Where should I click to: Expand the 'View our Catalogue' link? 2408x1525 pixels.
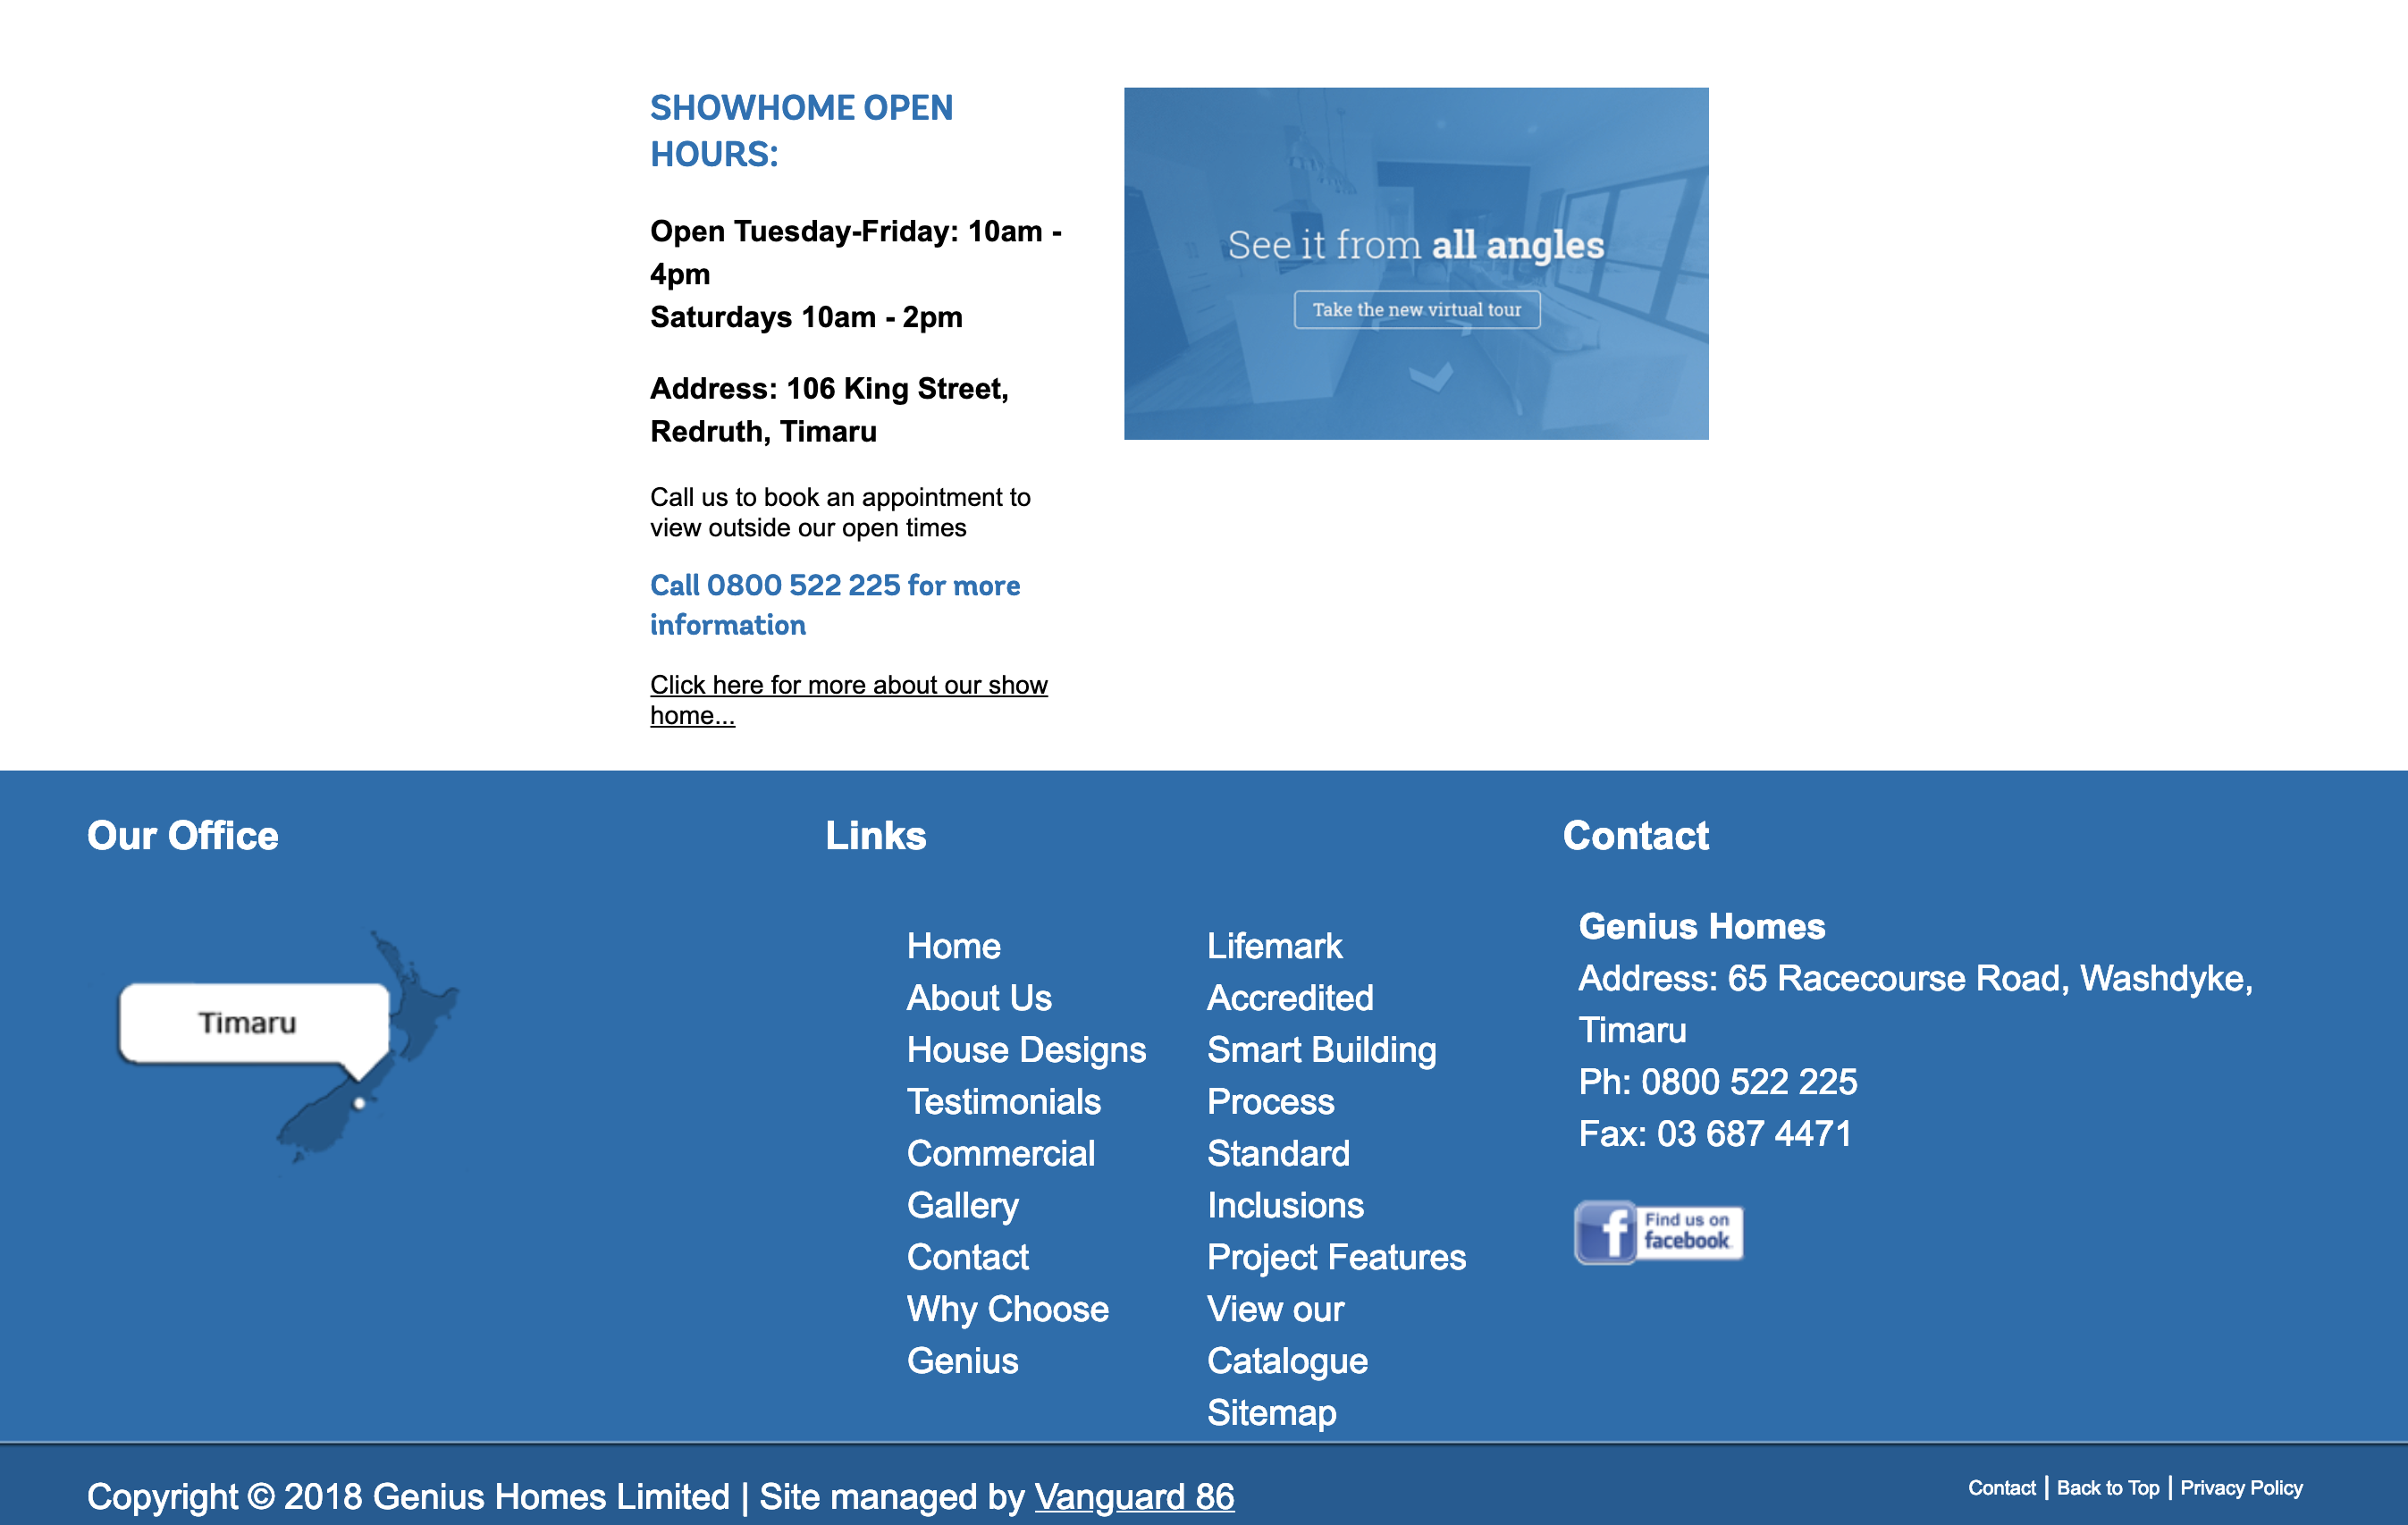pos(1283,1334)
